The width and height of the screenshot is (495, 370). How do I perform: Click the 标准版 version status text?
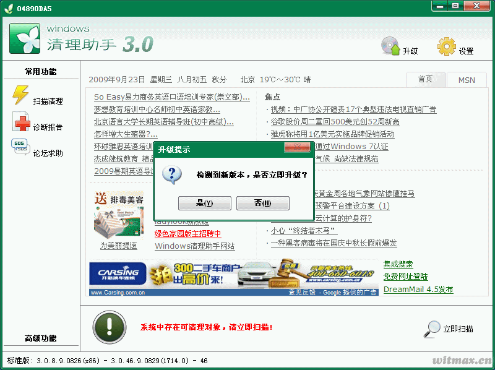coord(107,361)
